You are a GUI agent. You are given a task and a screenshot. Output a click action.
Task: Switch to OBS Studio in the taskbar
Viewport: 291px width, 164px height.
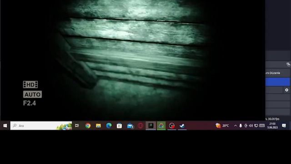point(172,126)
